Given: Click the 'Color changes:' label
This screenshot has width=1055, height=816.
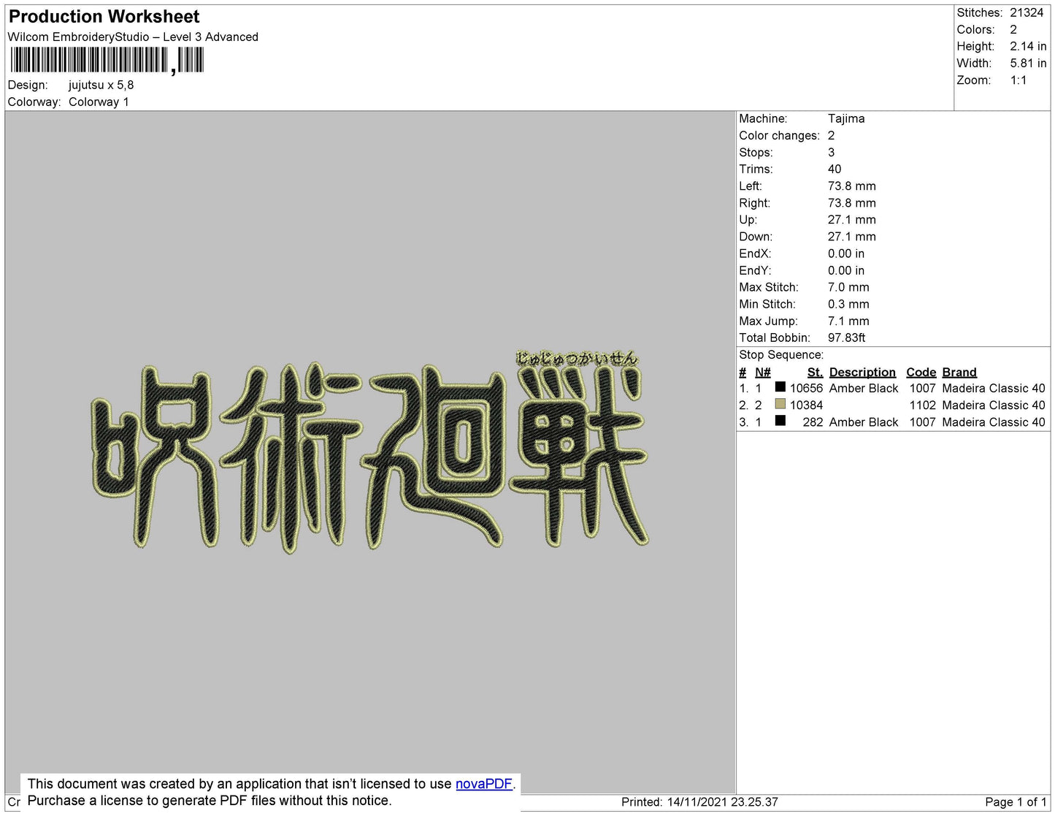Looking at the screenshot, I should pos(779,135).
